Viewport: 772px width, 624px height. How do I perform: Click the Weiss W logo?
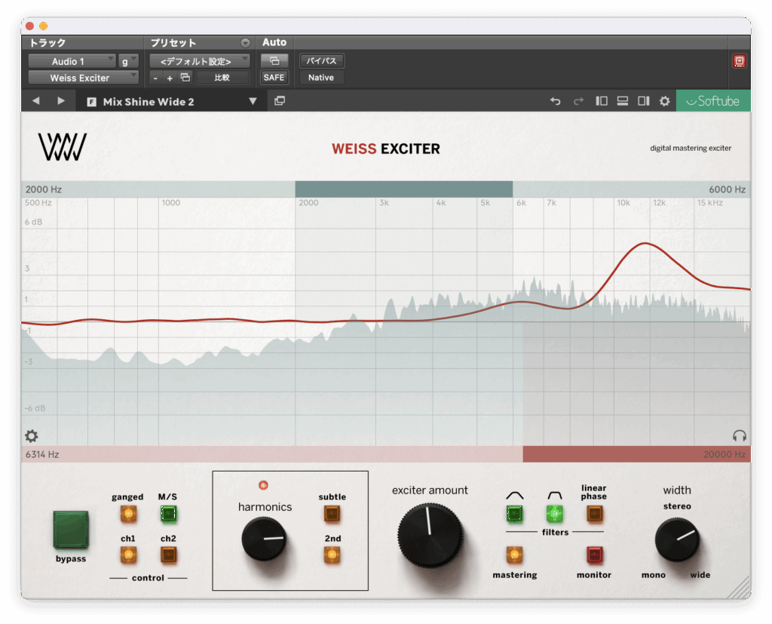(x=63, y=147)
